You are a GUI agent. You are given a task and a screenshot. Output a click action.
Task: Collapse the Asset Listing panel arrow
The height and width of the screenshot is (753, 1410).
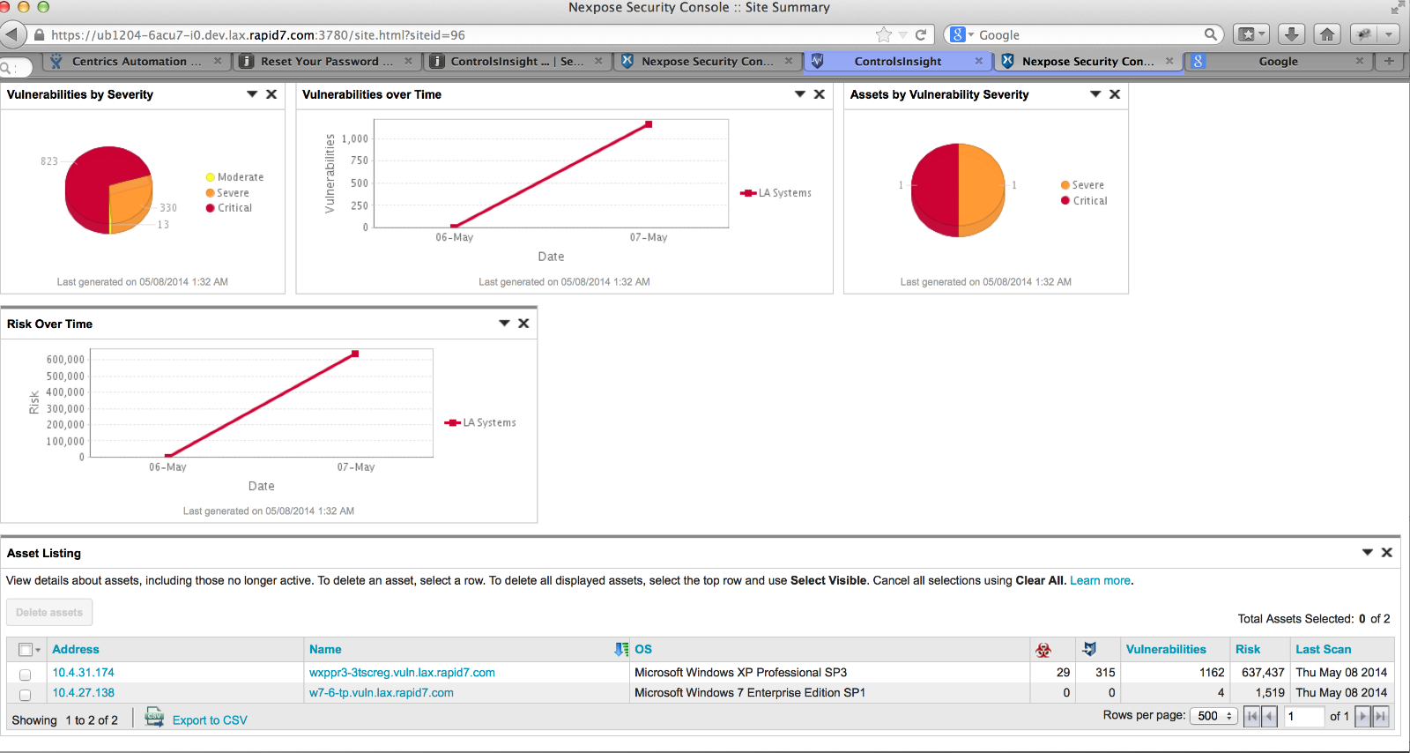click(1368, 553)
